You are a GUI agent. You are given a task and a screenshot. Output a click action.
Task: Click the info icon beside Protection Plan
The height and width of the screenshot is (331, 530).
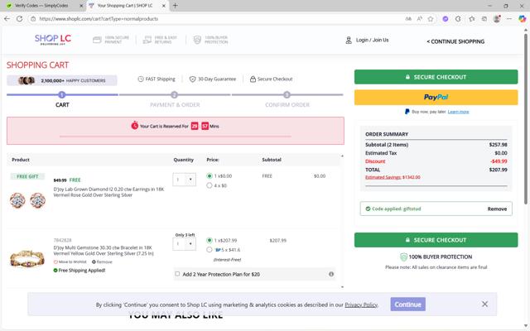coord(331,274)
